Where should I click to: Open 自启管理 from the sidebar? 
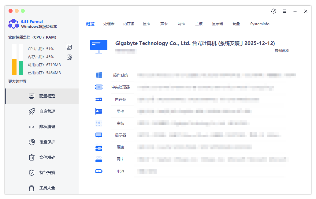coord(42,111)
